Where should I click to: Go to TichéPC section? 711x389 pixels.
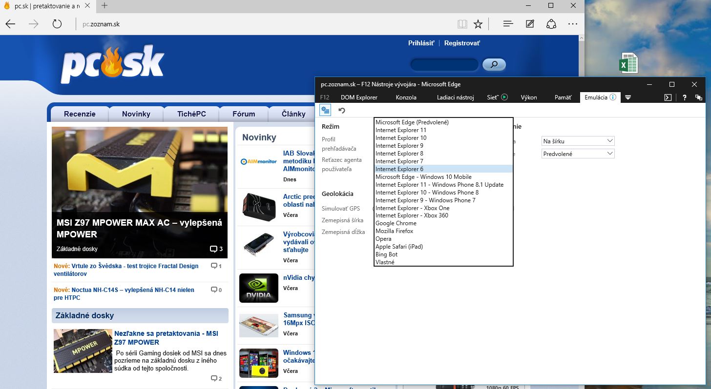[x=191, y=114]
